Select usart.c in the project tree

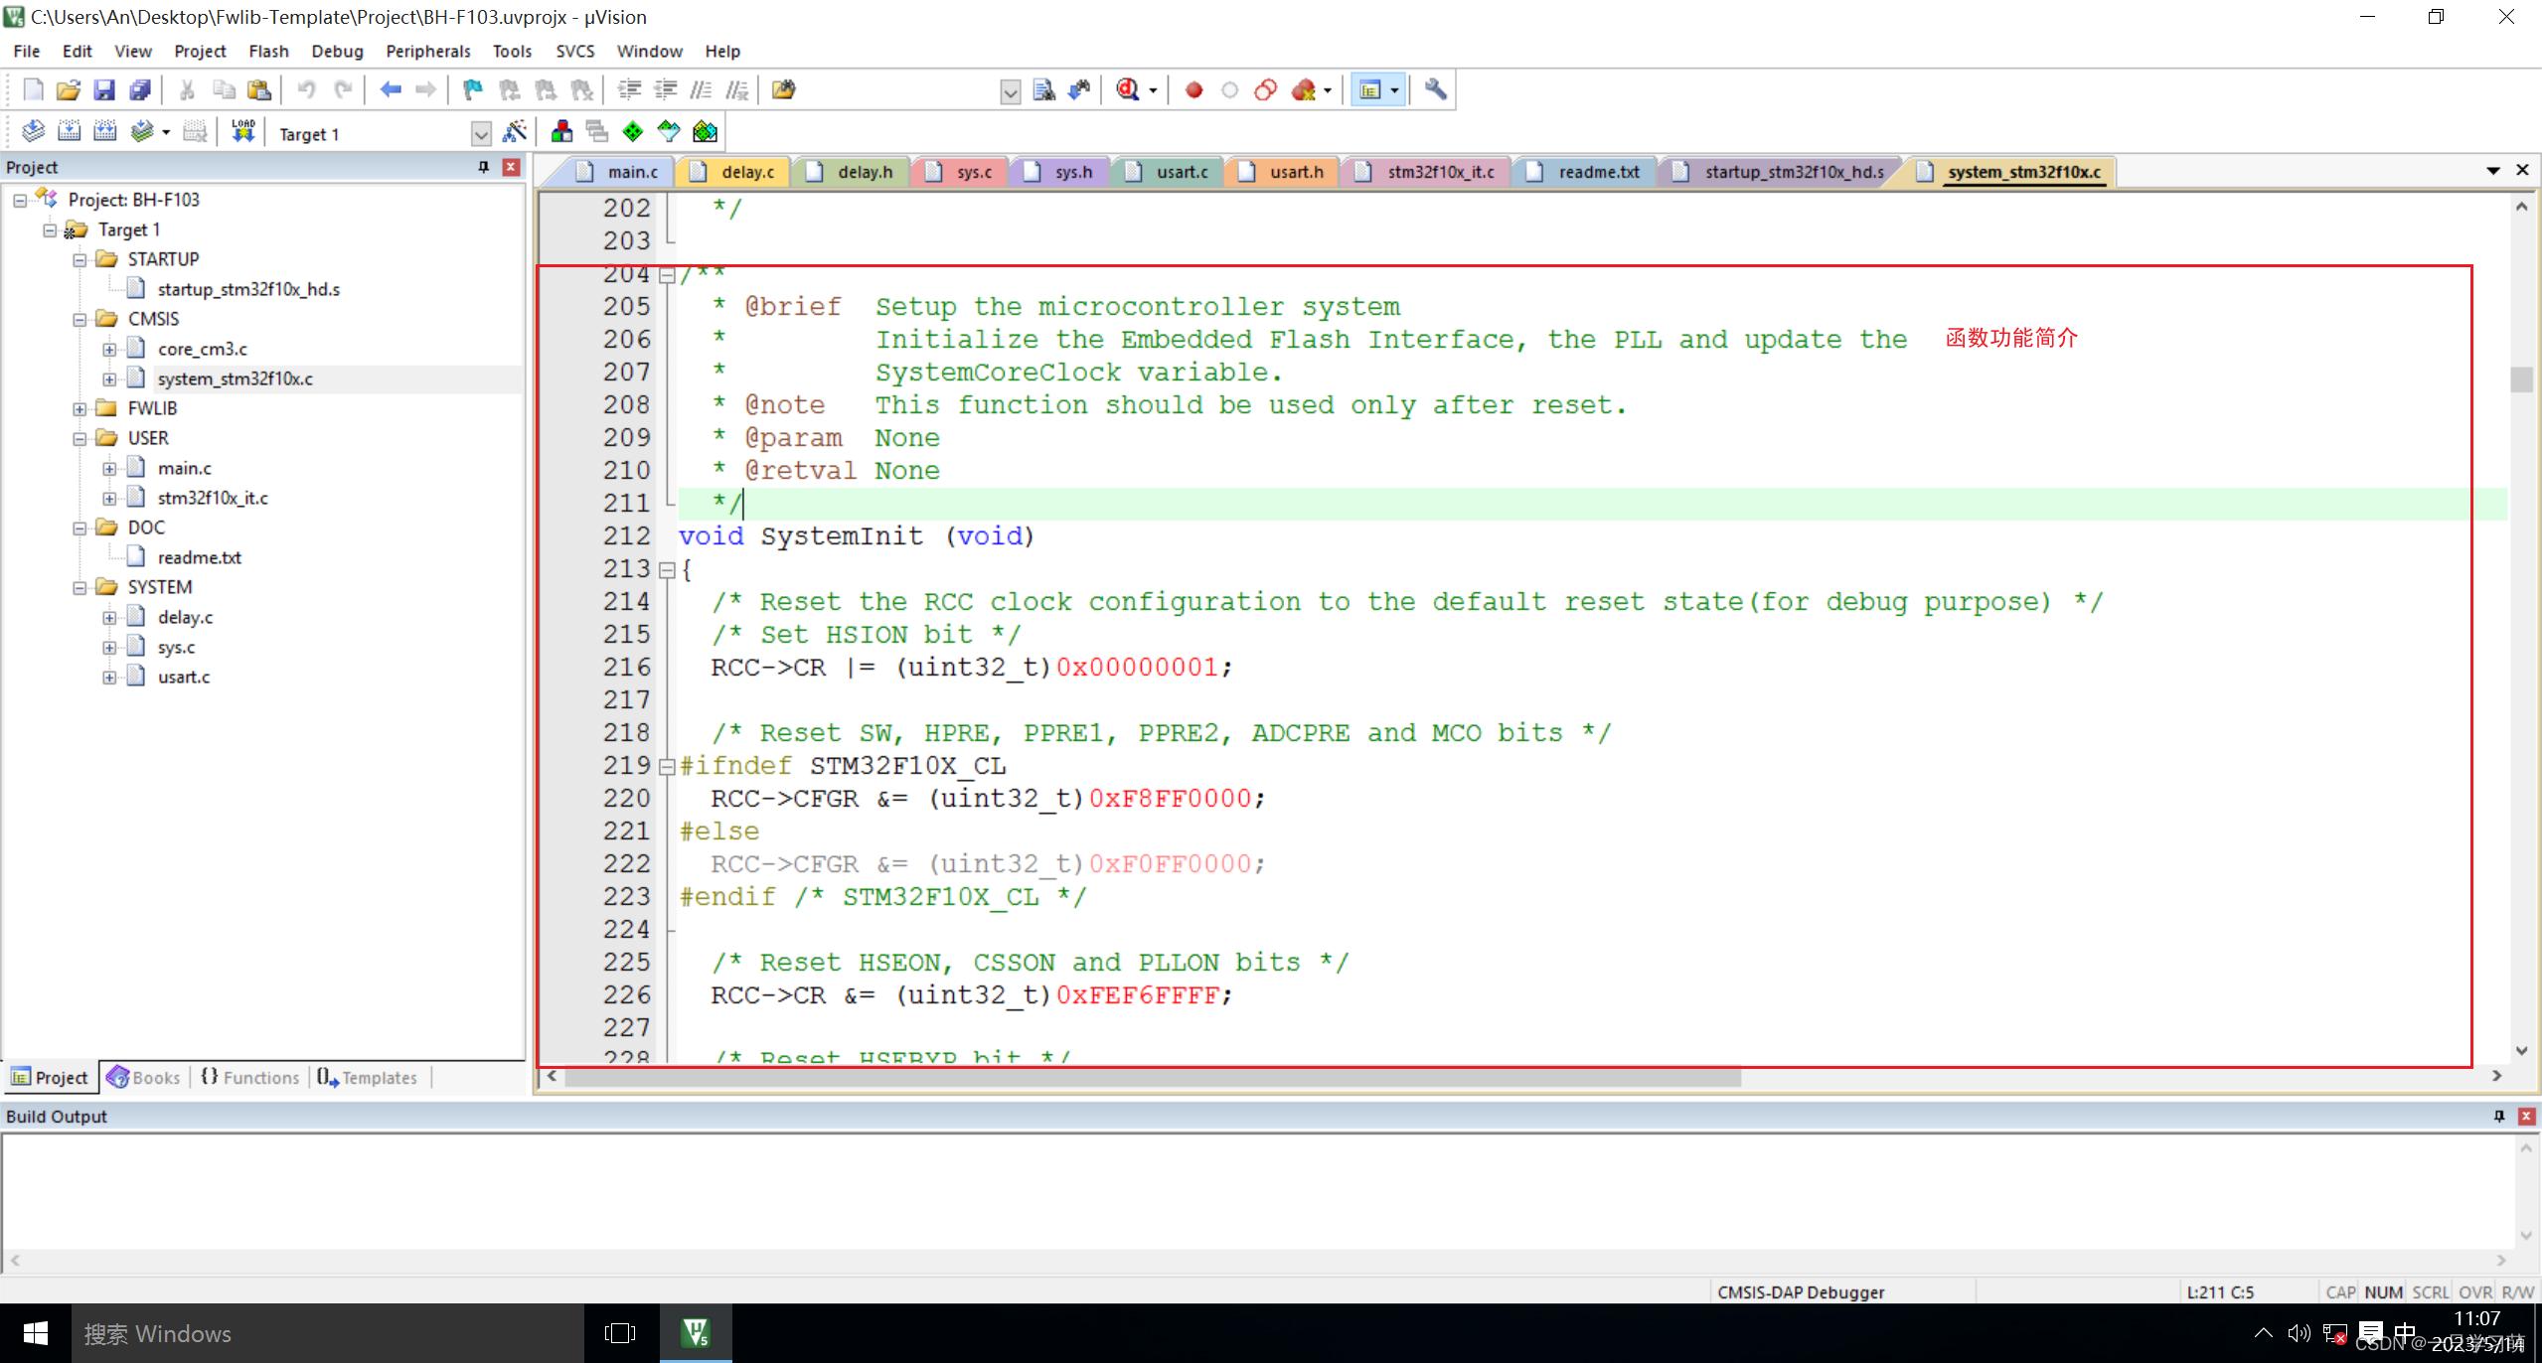coord(184,678)
